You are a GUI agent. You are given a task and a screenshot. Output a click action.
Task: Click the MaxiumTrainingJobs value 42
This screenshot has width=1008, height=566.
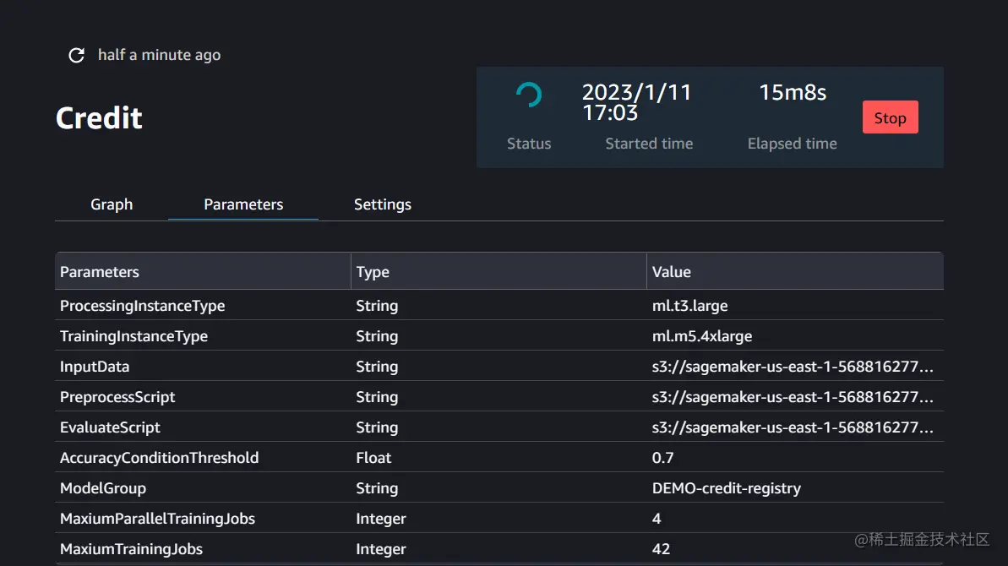click(x=661, y=549)
